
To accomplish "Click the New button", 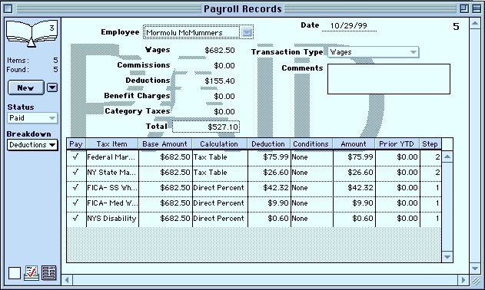I will pyautogui.click(x=25, y=87).
